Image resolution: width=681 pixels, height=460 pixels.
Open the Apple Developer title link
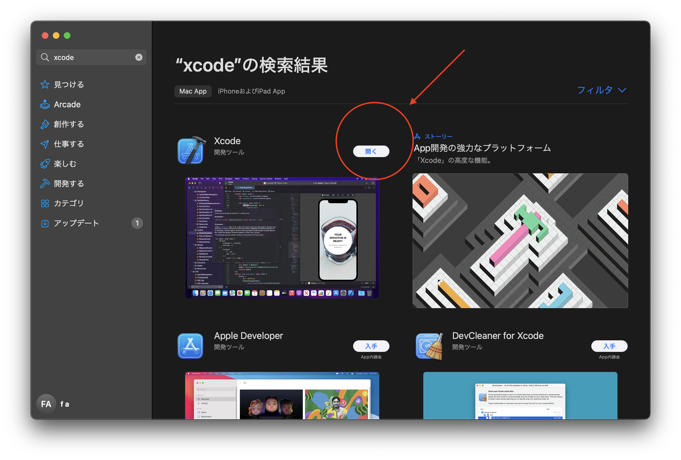click(x=248, y=335)
